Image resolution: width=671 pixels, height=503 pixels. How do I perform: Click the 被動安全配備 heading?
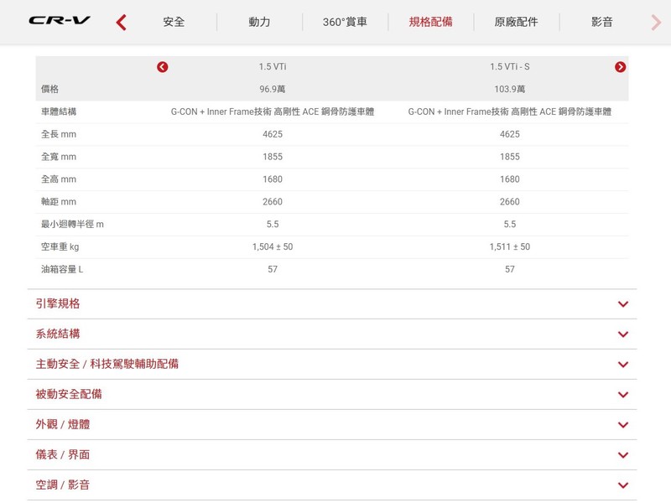click(x=69, y=394)
